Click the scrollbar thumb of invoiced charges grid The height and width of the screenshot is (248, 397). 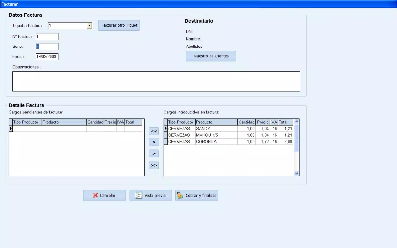click(297, 138)
